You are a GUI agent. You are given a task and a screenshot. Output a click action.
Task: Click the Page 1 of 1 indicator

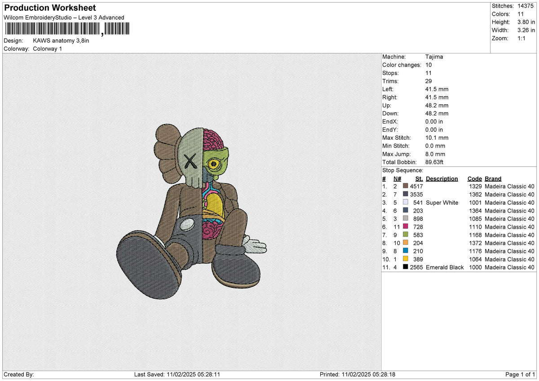click(x=520, y=374)
